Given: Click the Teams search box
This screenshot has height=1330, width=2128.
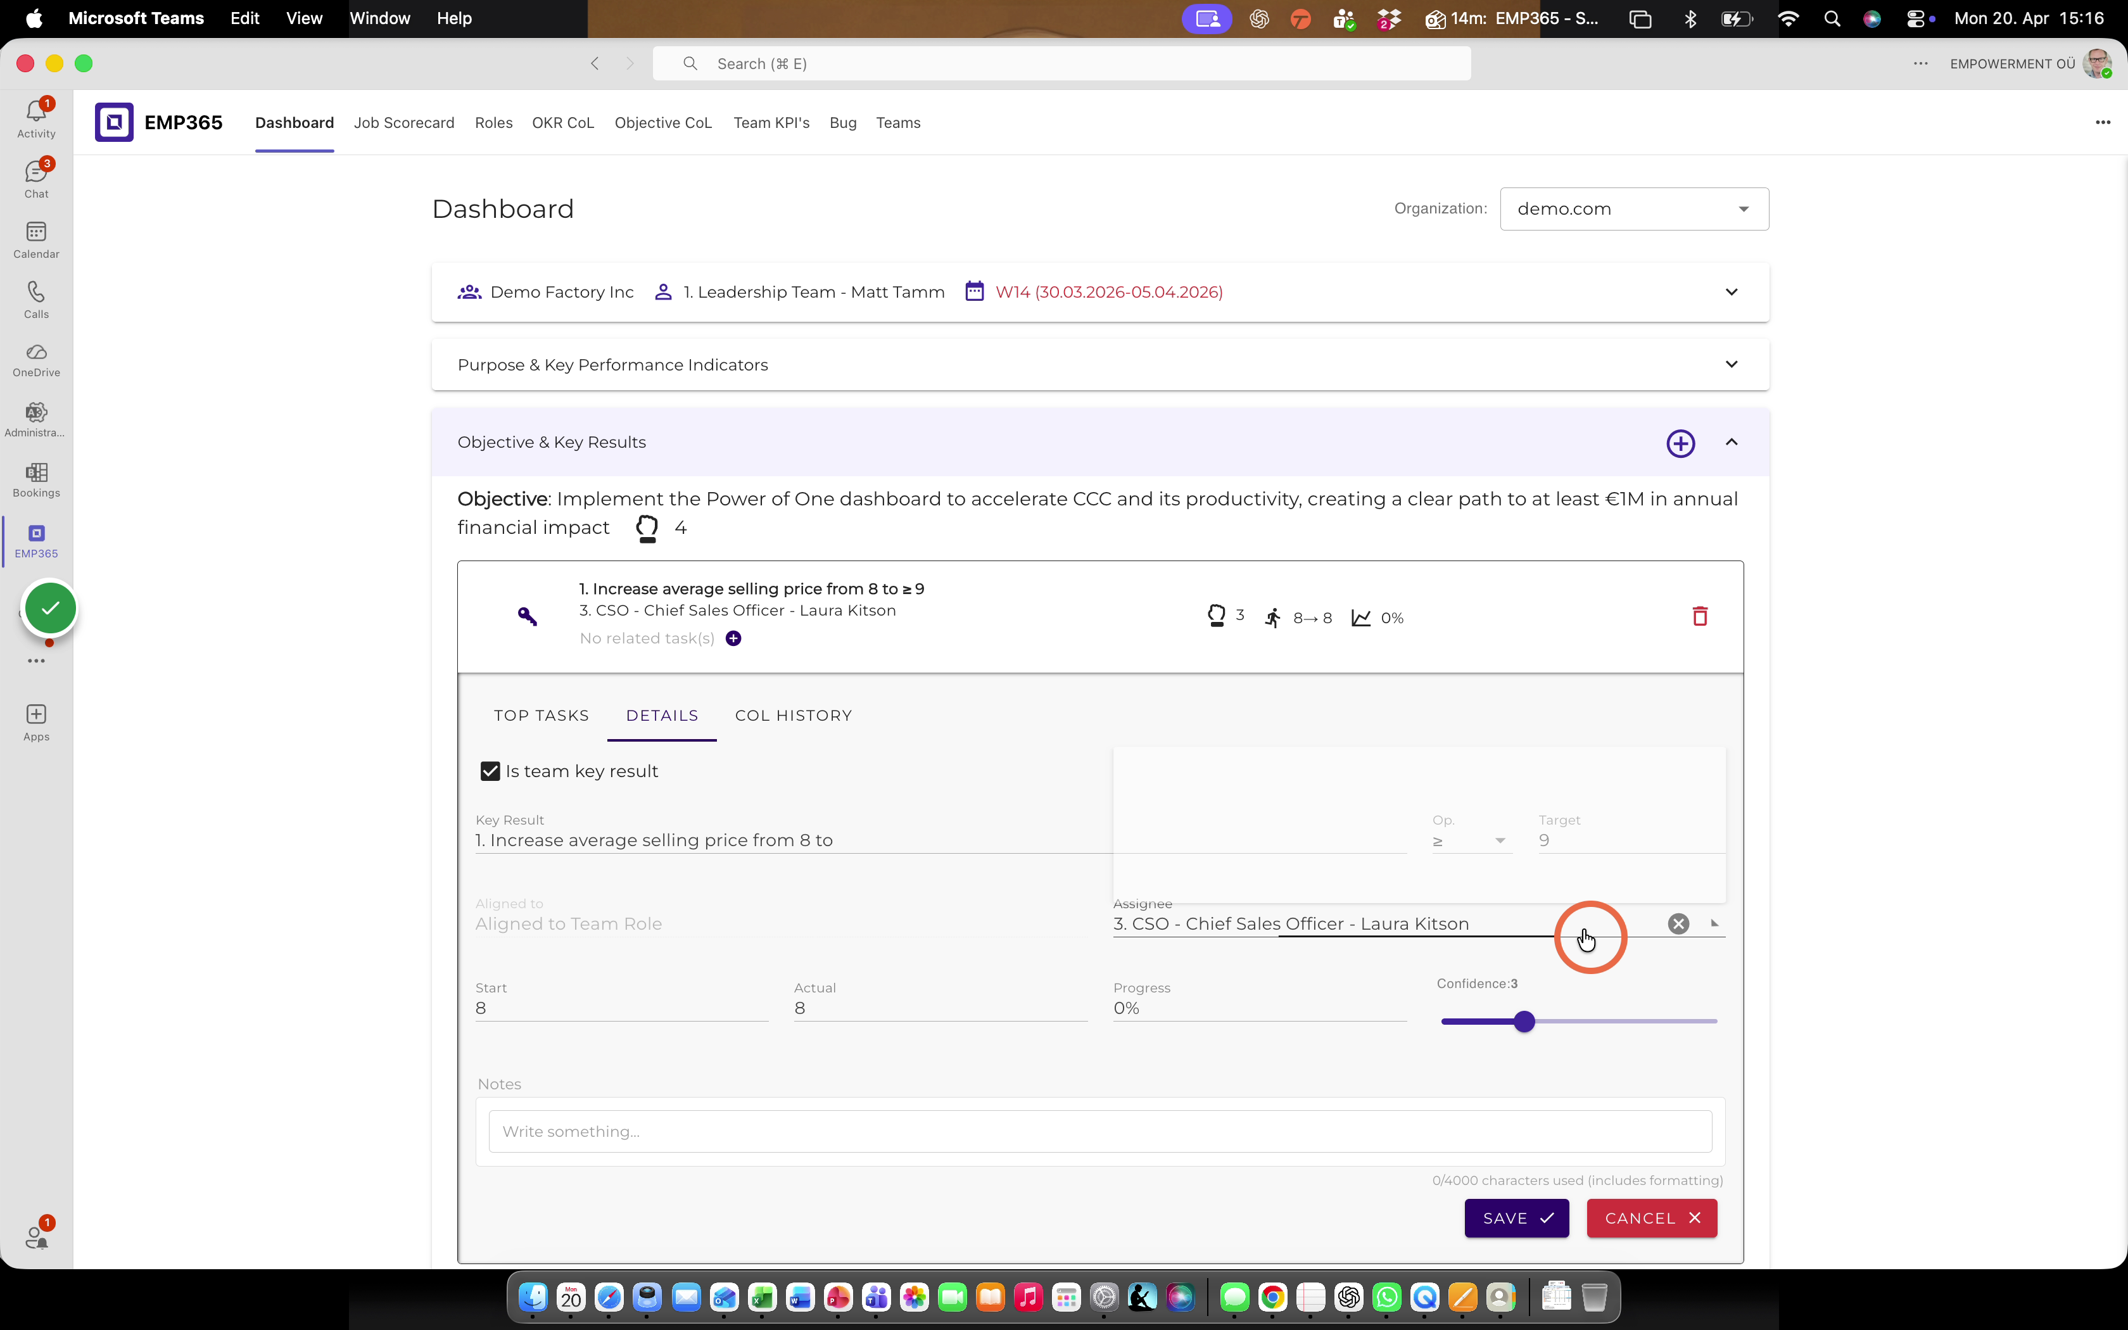Looking at the screenshot, I should tap(1061, 63).
